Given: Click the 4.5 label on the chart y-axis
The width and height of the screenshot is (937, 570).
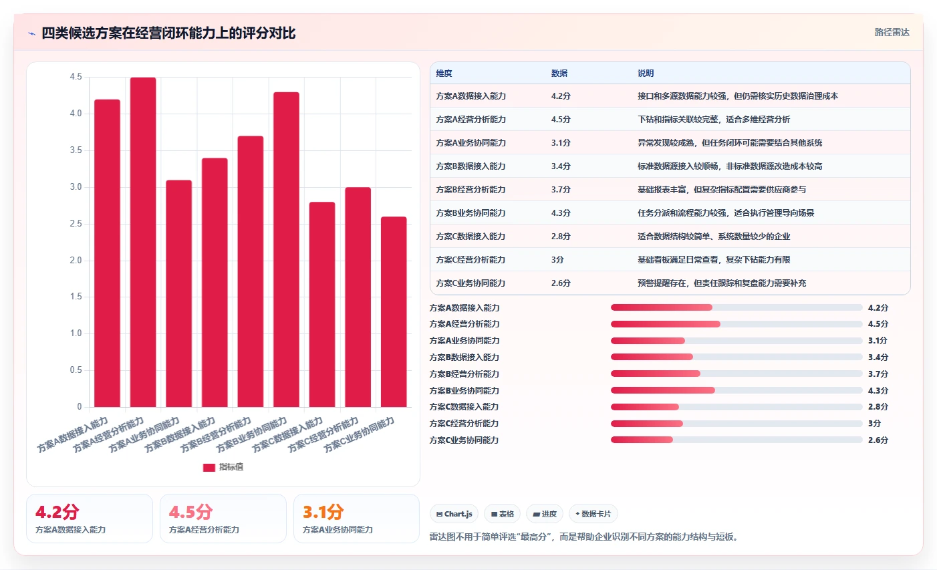Looking at the screenshot, I should pos(76,77).
